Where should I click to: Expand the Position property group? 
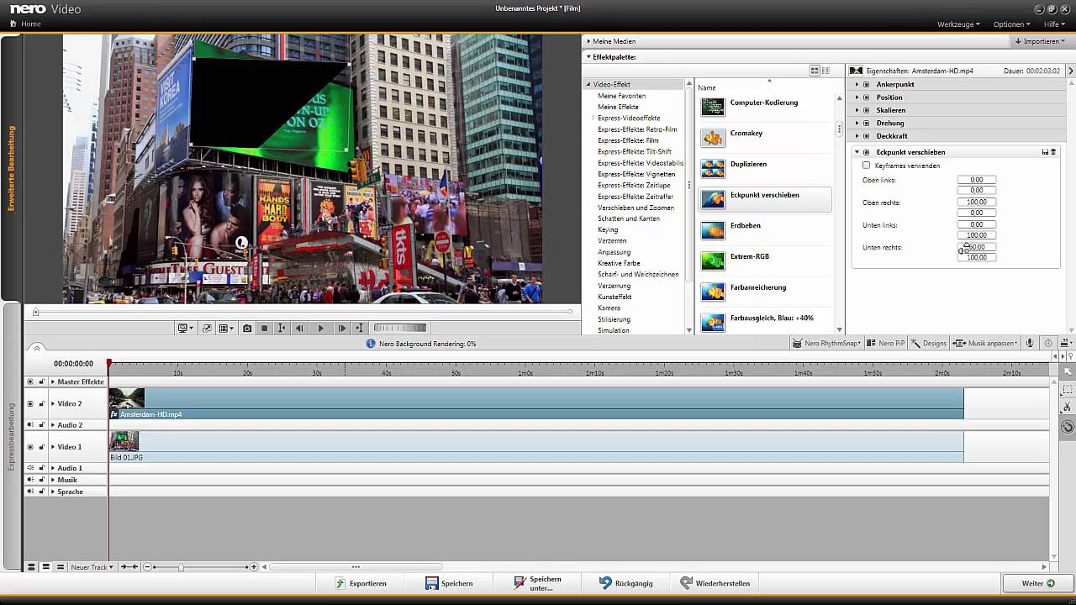[x=857, y=97]
